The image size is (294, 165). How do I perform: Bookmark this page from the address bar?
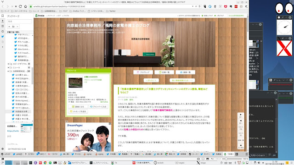point(199,6)
